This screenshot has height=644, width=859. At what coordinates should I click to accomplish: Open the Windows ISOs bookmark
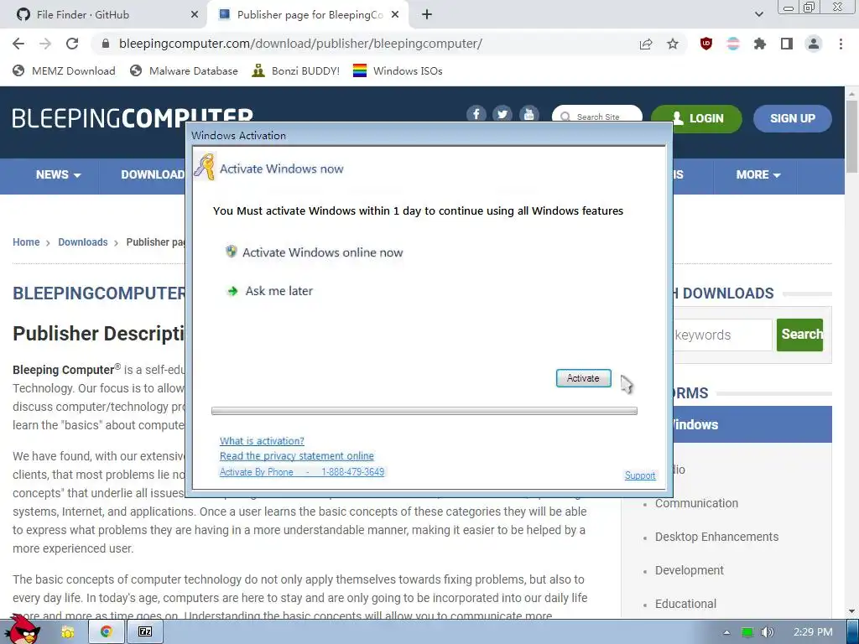tap(398, 70)
